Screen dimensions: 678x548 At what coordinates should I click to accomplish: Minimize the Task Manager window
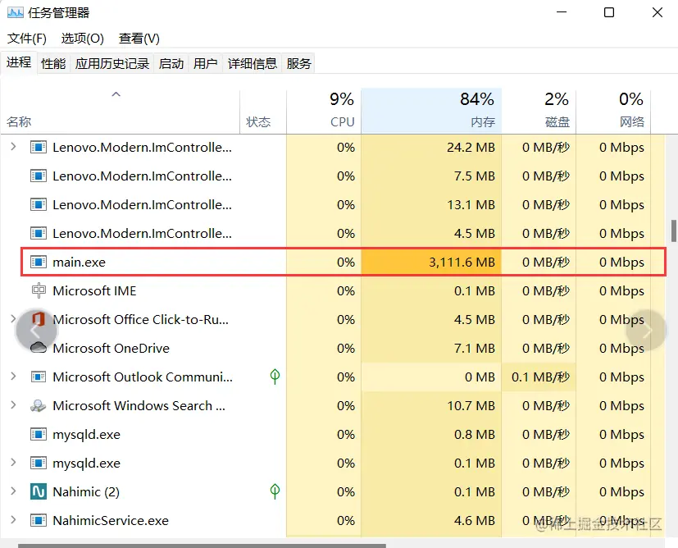pyautogui.click(x=562, y=12)
